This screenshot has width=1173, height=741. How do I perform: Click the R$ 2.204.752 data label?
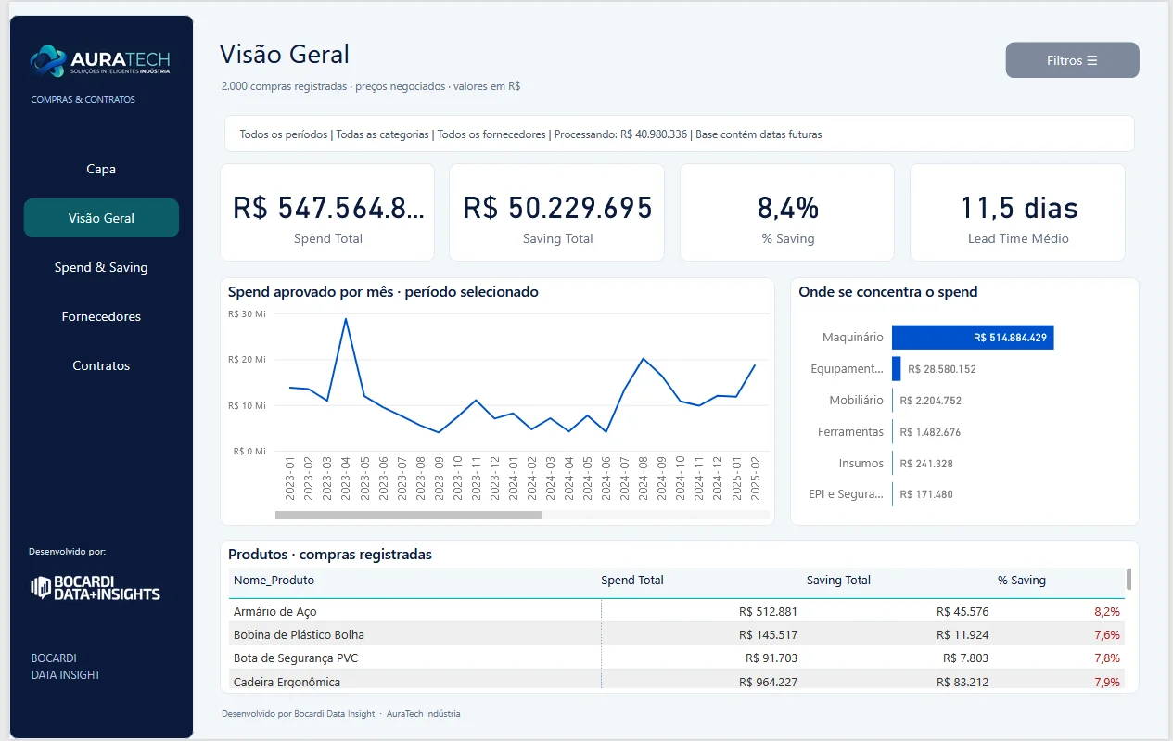[929, 401]
